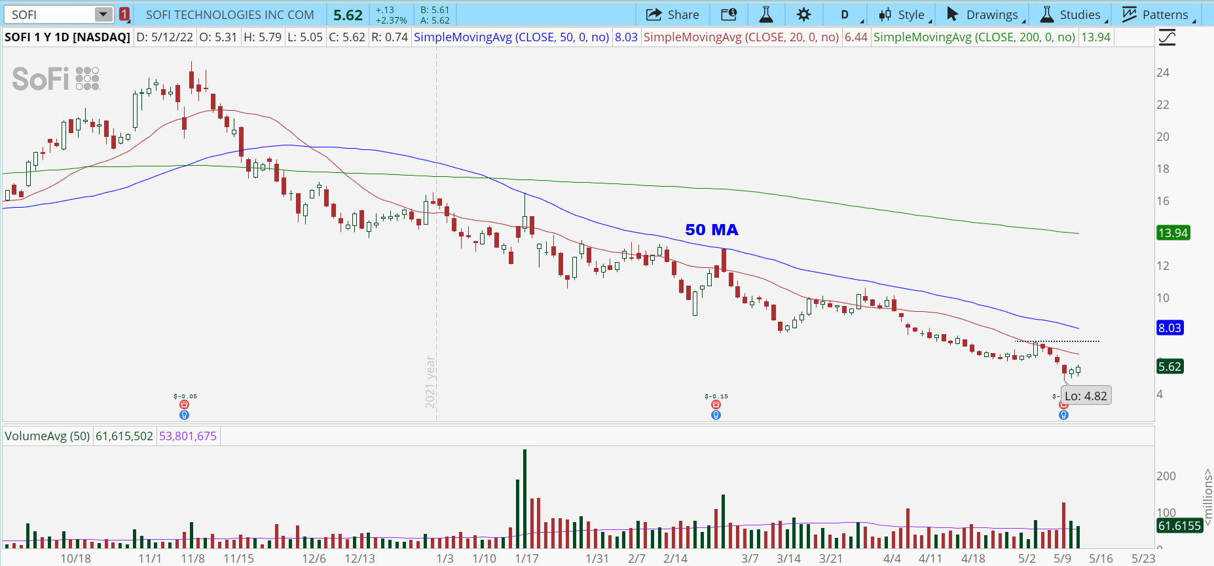Open the chart info panel icon
This screenshot has width=1214, height=566.
729,14
